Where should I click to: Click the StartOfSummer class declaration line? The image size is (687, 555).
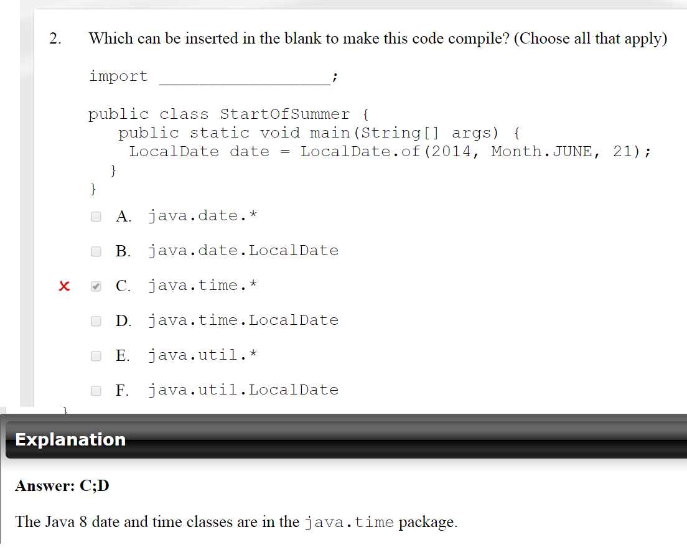coord(228,114)
